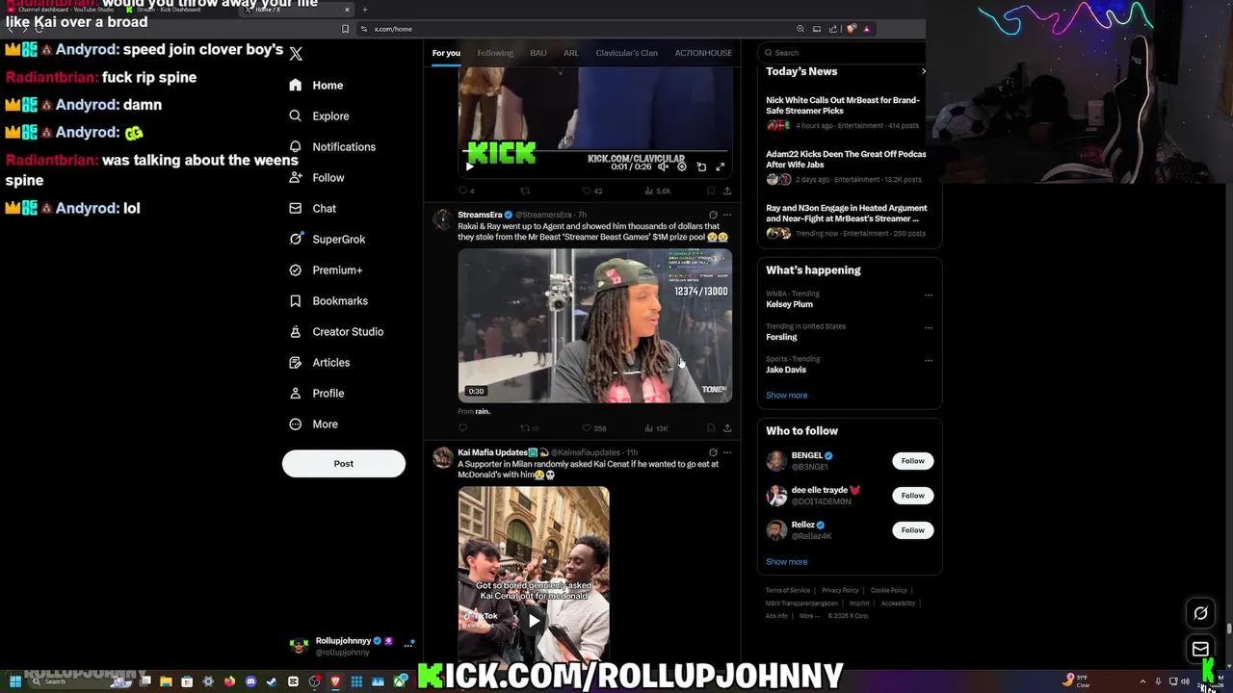Screen dimensions: 1233x693
Task: Switch to the For you tab
Action: coord(446,53)
